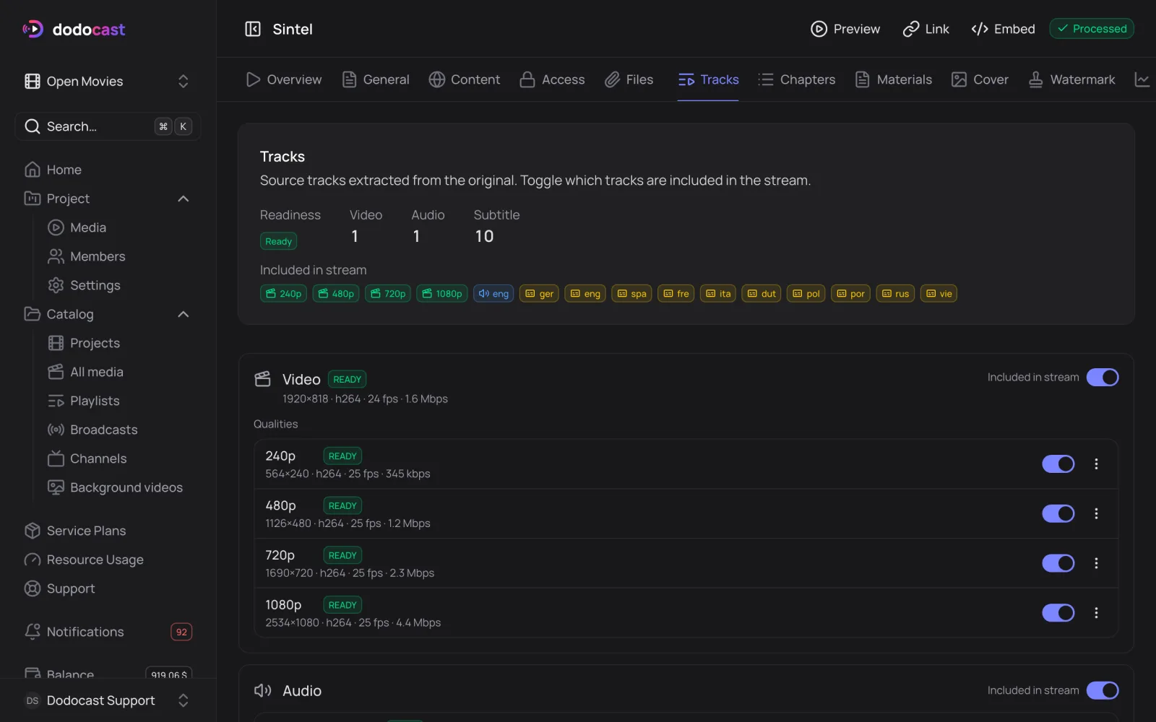Click the Preview button
1156x722 pixels.
(x=845, y=29)
